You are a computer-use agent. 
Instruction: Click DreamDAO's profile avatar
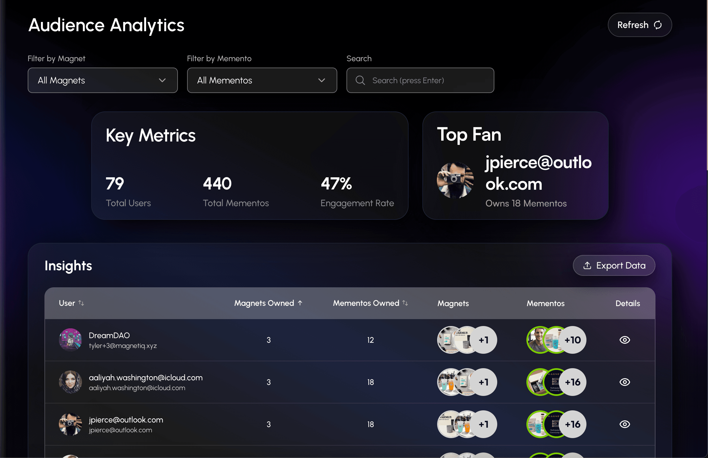(x=70, y=340)
